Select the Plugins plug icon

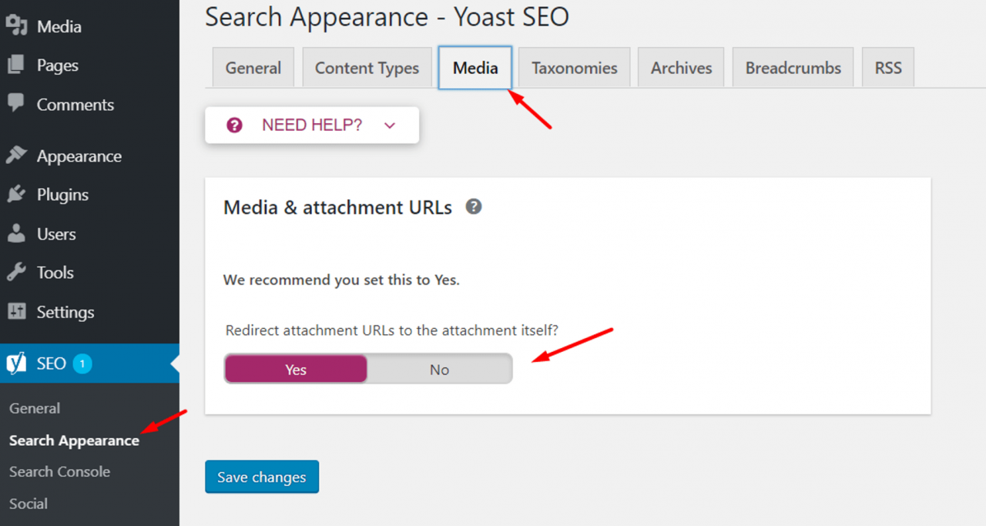(x=15, y=195)
